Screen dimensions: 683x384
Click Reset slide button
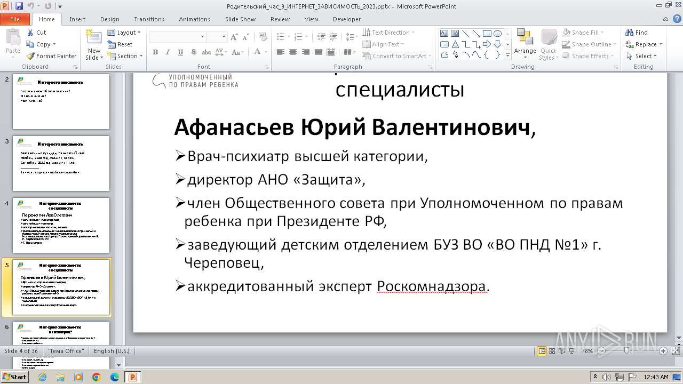120,44
